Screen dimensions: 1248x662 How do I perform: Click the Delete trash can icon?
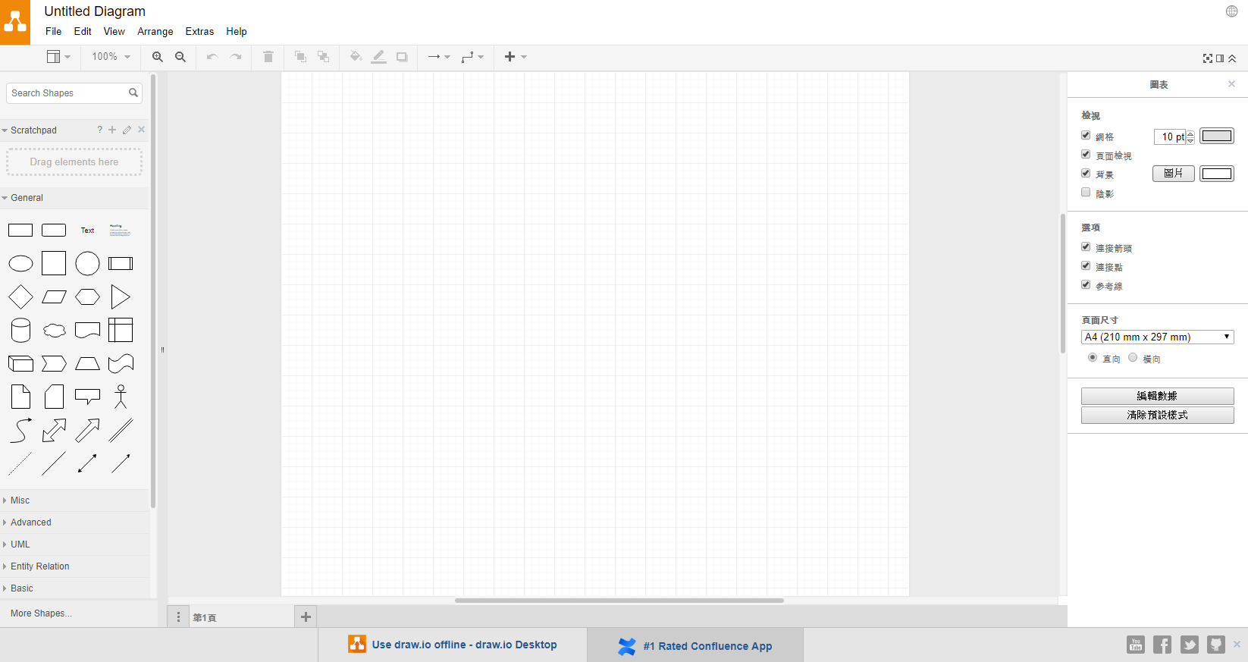tap(268, 57)
